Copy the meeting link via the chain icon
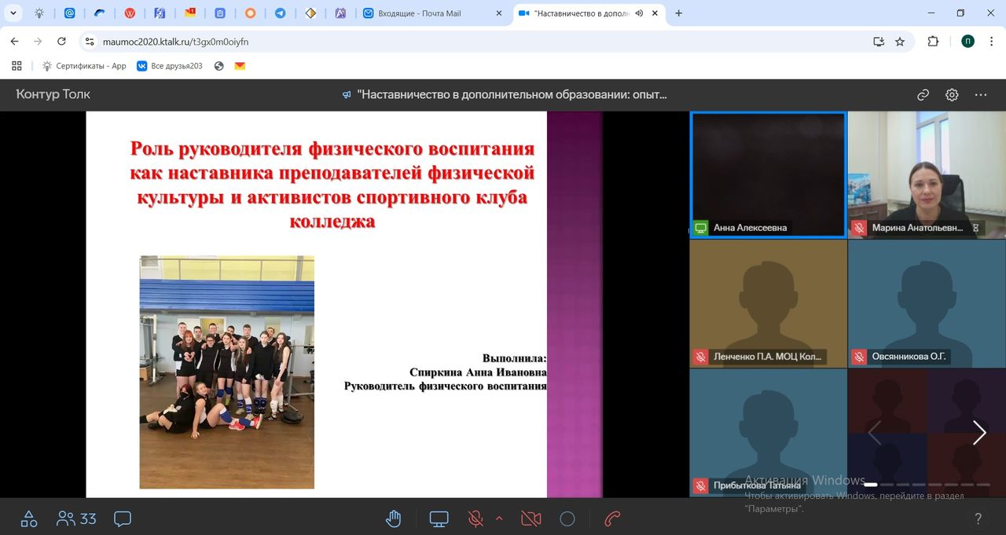 click(923, 94)
